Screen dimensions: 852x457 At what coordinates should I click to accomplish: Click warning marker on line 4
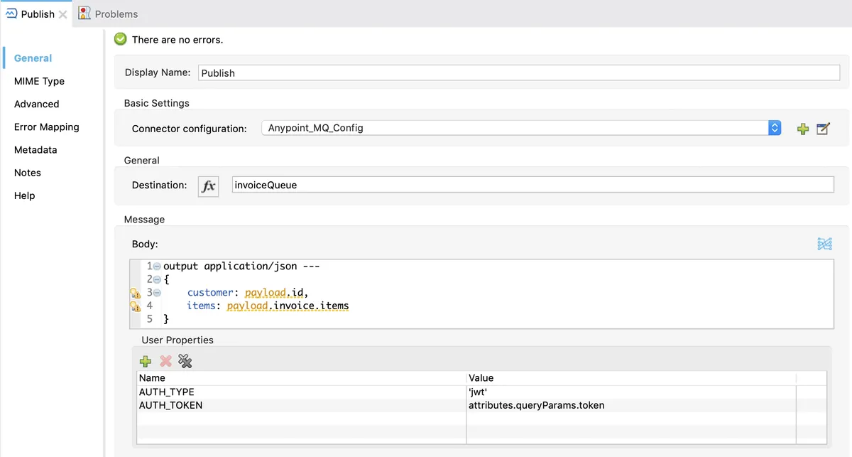coord(134,306)
